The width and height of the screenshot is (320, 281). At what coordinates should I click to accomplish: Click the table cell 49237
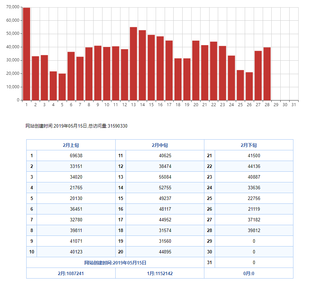(165, 198)
